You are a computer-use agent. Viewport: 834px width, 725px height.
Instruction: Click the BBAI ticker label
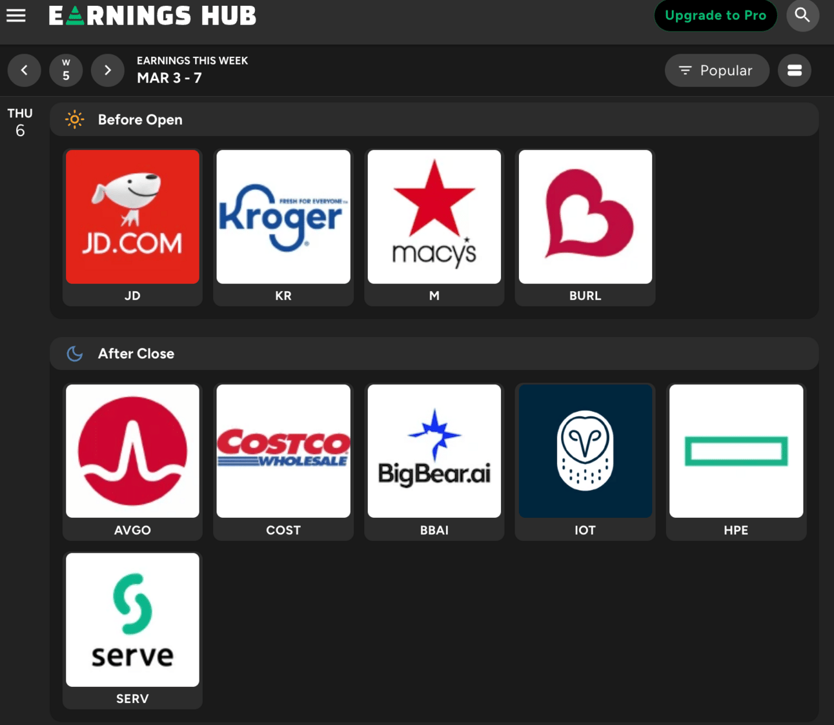coord(434,530)
